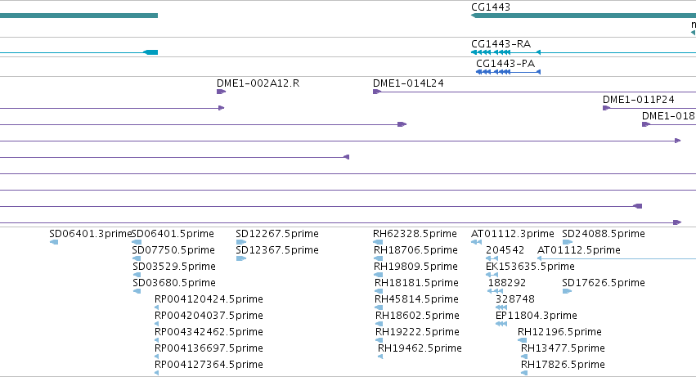Select the EP11804.3prime arrow glyph

click(501, 324)
